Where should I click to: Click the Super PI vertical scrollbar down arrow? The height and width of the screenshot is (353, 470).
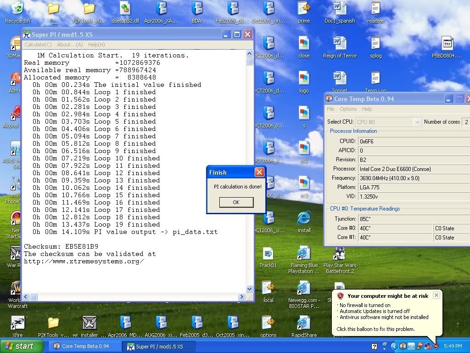click(x=249, y=289)
